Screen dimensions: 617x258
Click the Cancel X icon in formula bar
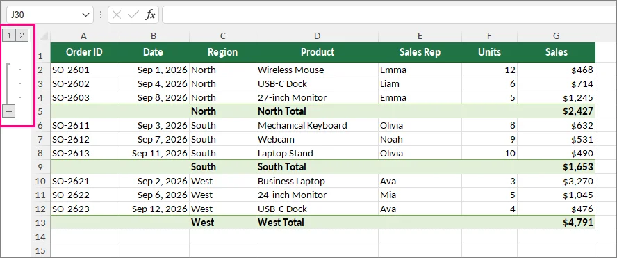117,15
